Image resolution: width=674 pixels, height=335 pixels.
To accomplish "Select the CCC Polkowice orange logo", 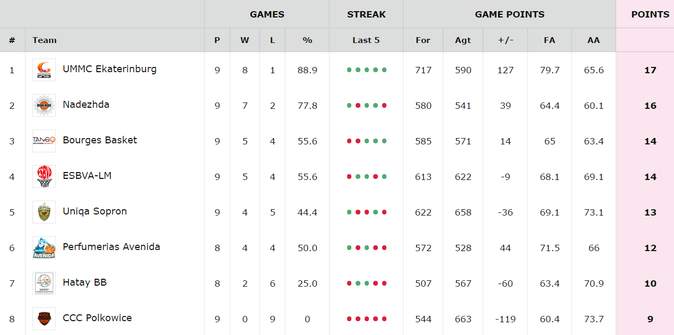I will click(x=44, y=319).
